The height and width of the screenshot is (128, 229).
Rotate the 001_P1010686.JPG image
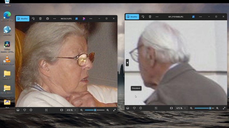tap(143, 17)
